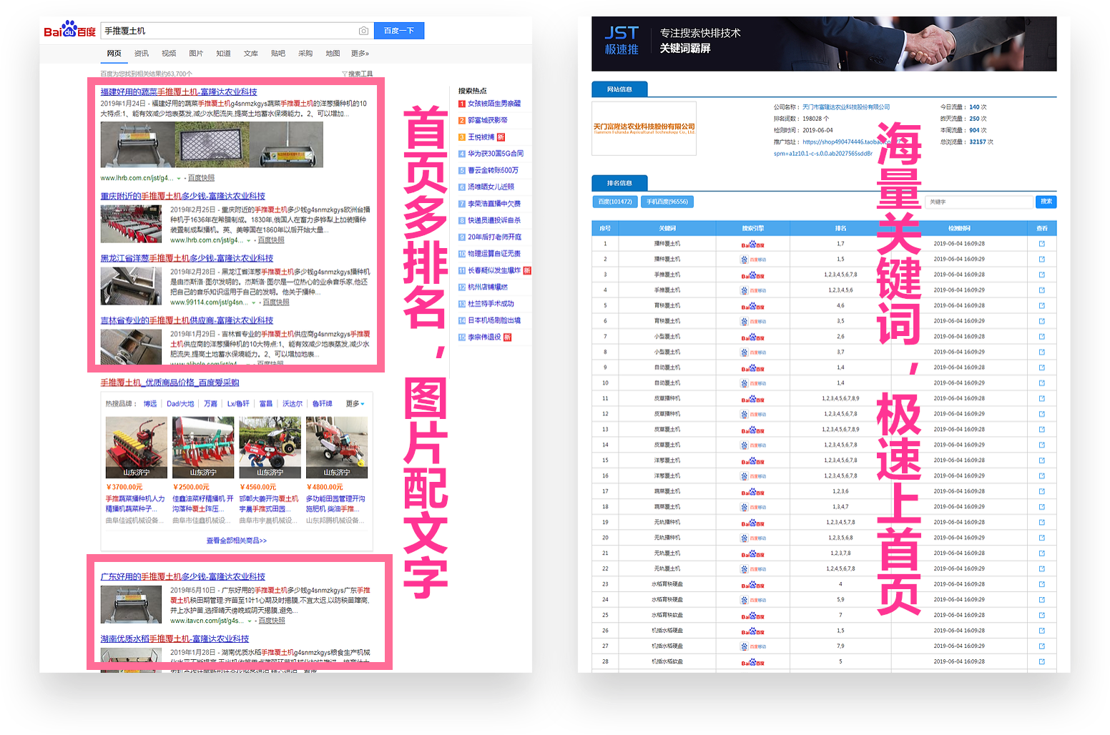
Task: Expand the 更多» menu in Baidu tabs
Action: 360,54
